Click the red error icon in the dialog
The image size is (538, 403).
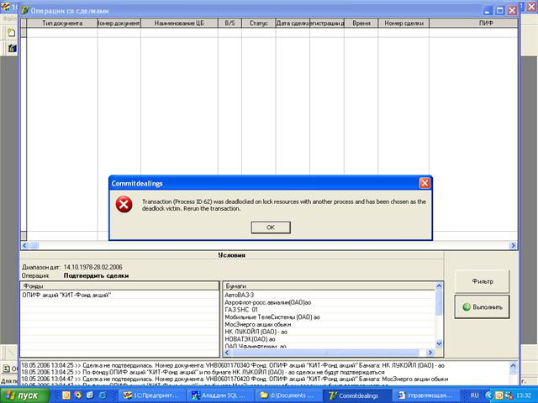124,205
